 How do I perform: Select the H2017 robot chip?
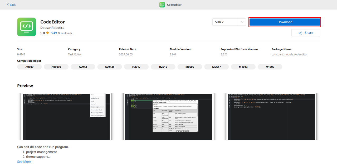click(136, 67)
